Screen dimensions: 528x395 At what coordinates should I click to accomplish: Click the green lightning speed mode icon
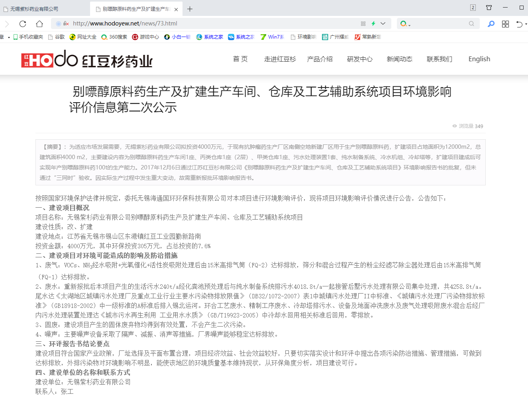373,23
